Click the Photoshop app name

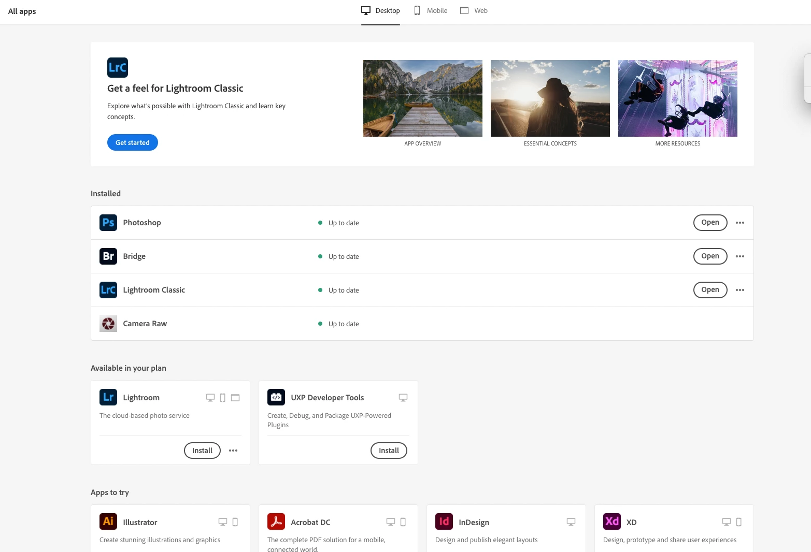coord(142,223)
